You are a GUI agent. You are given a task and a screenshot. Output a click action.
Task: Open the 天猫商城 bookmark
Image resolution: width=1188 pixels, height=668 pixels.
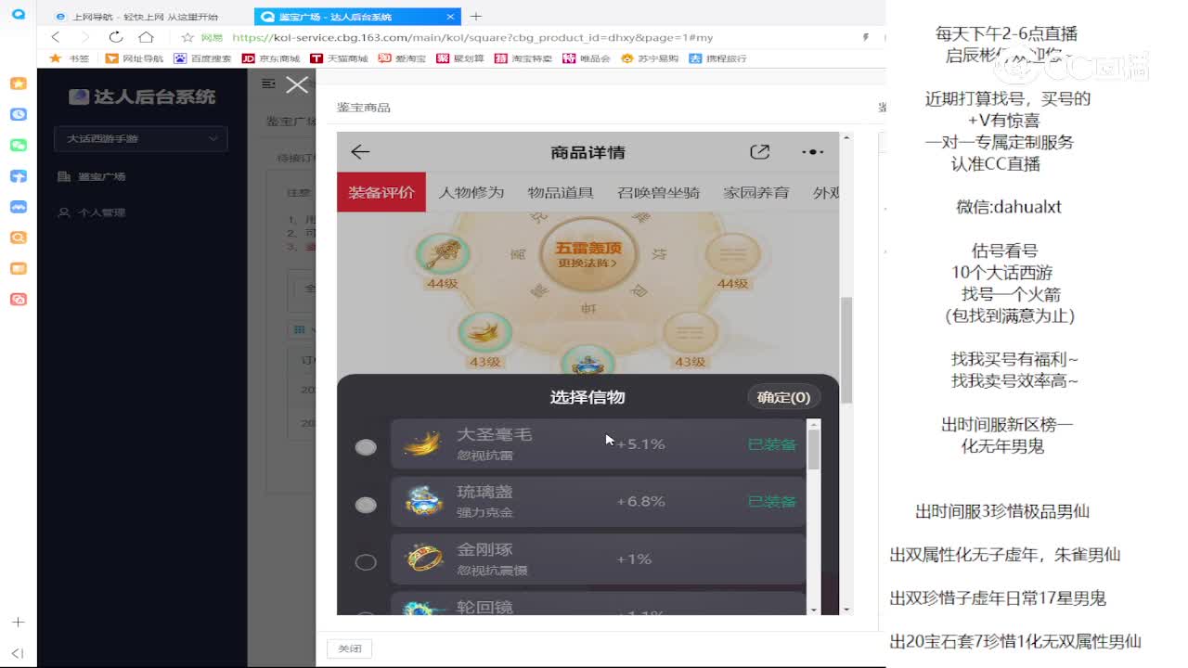click(339, 58)
